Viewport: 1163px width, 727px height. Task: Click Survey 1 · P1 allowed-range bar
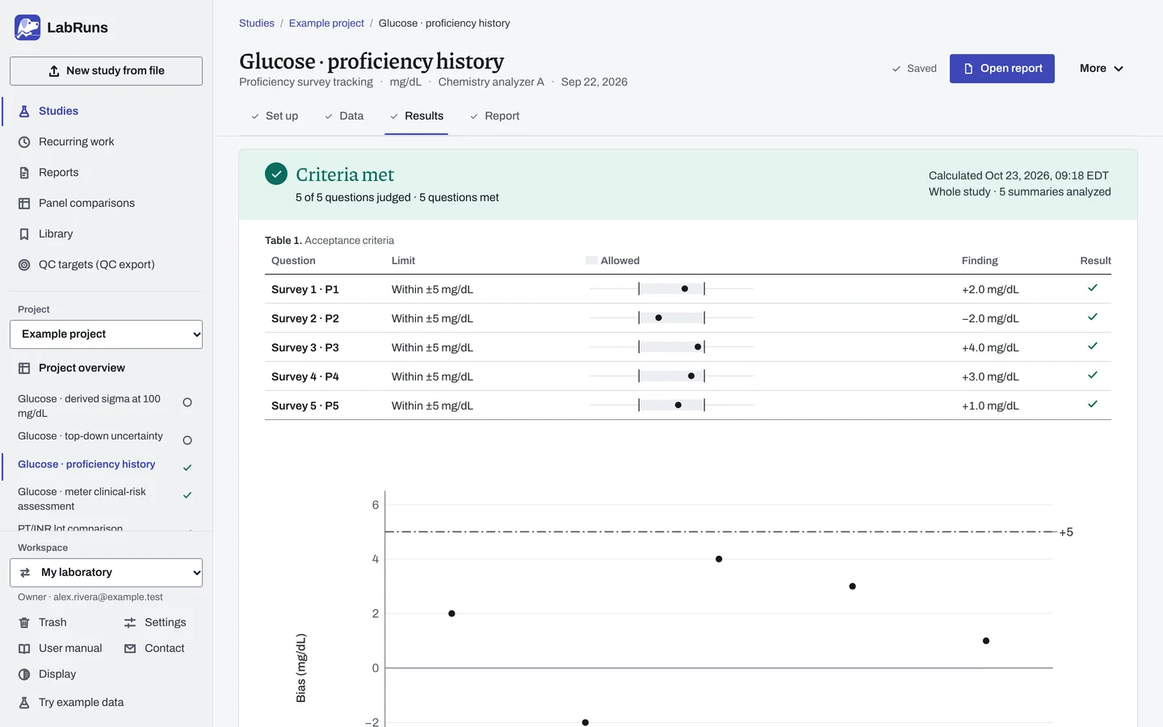point(671,288)
